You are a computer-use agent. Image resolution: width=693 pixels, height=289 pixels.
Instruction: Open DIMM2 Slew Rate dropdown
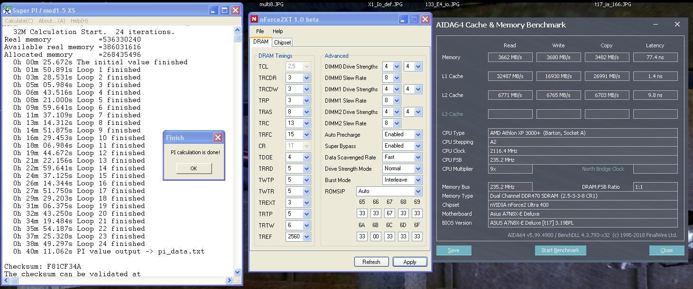tap(397, 123)
